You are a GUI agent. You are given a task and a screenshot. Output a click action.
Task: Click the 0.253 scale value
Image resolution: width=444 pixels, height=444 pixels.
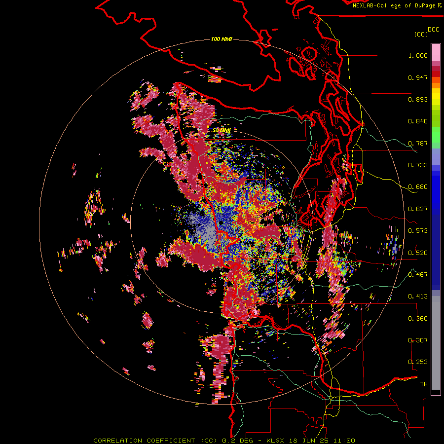418,362
